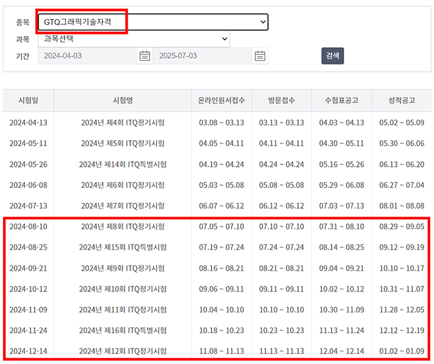Viewport: 434px width, 364px height.
Task: Select exam date 2024-11-24
Action: click(x=29, y=331)
